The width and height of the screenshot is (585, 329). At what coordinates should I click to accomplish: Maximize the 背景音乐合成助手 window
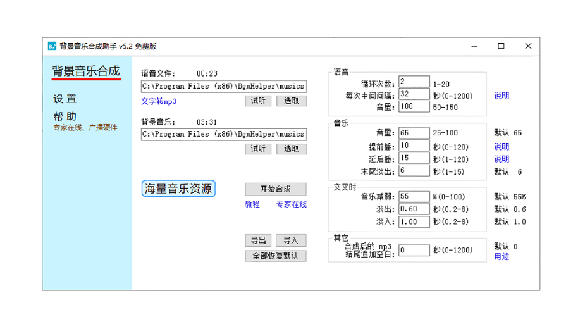tap(501, 46)
